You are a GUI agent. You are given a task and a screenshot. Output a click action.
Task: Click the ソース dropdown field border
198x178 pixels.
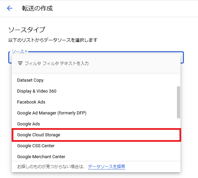(x=183, y=57)
